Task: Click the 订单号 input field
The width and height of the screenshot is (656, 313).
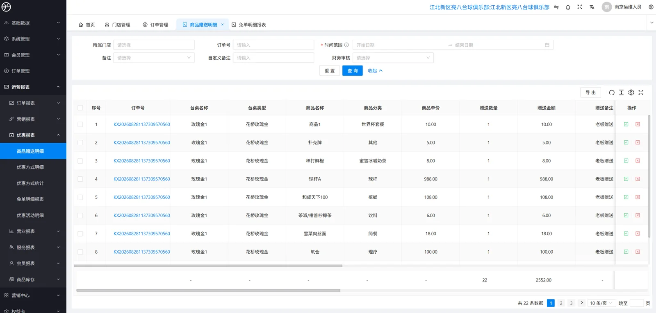Action: pyautogui.click(x=273, y=45)
